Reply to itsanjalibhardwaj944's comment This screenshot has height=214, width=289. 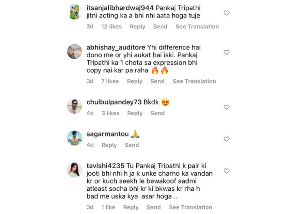pyautogui.click(x=137, y=27)
